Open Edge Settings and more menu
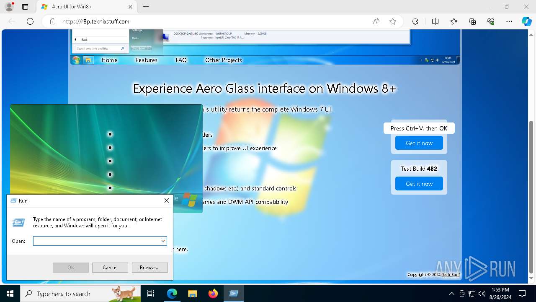 tap(509, 21)
